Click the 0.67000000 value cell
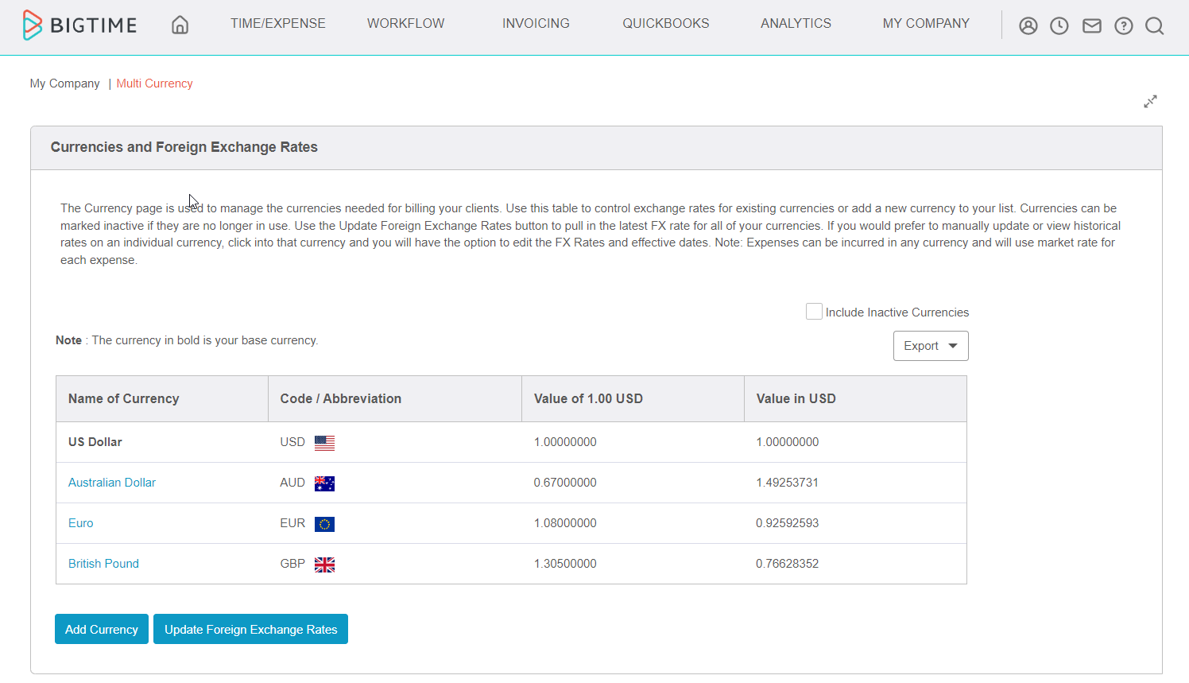This screenshot has height=683, width=1189. click(565, 483)
